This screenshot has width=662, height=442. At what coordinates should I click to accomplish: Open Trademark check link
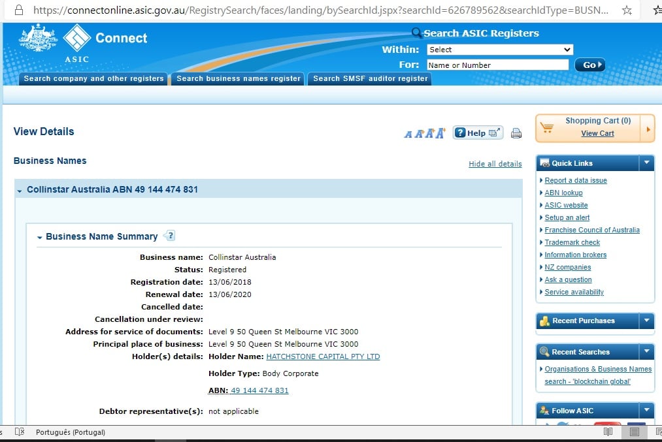click(572, 242)
